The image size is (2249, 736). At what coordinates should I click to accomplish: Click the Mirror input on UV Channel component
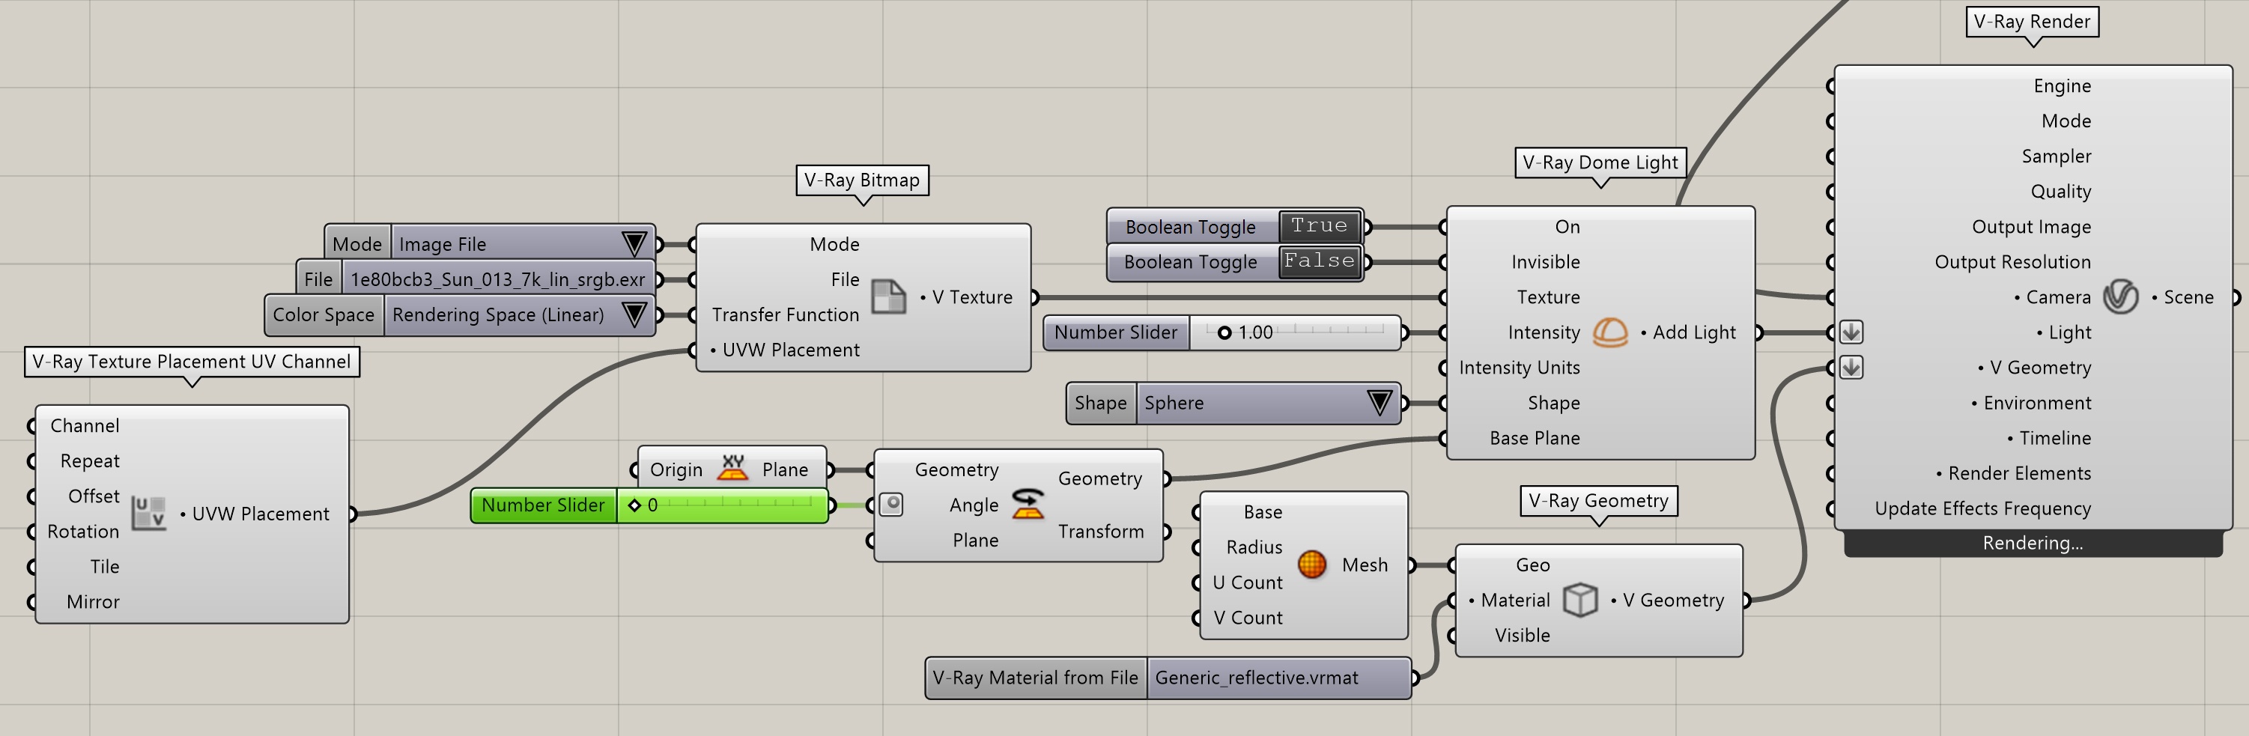click(x=93, y=601)
